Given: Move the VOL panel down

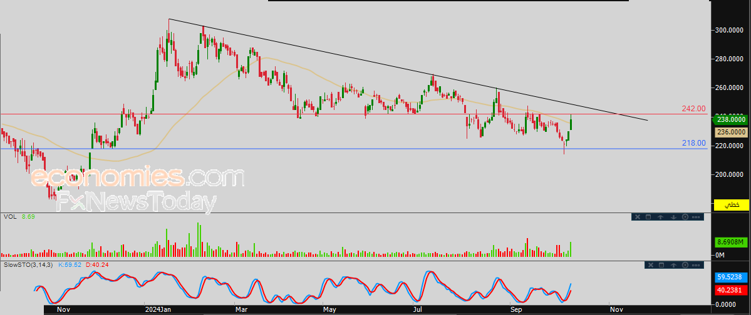Looking at the screenshot, I should (x=673, y=217).
